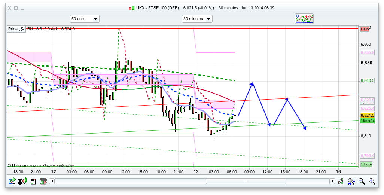This screenshot has width=384, height=195.
Task: Click the 6,821.5 current price tag
Action: coord(368,115)
